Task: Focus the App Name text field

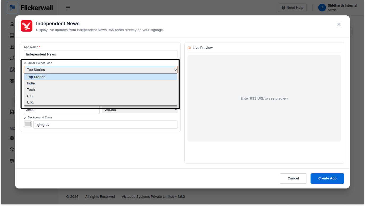Action: tap(101, 54)
